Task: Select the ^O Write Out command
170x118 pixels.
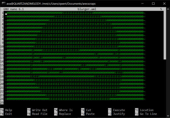Action: tap(37, 110)
